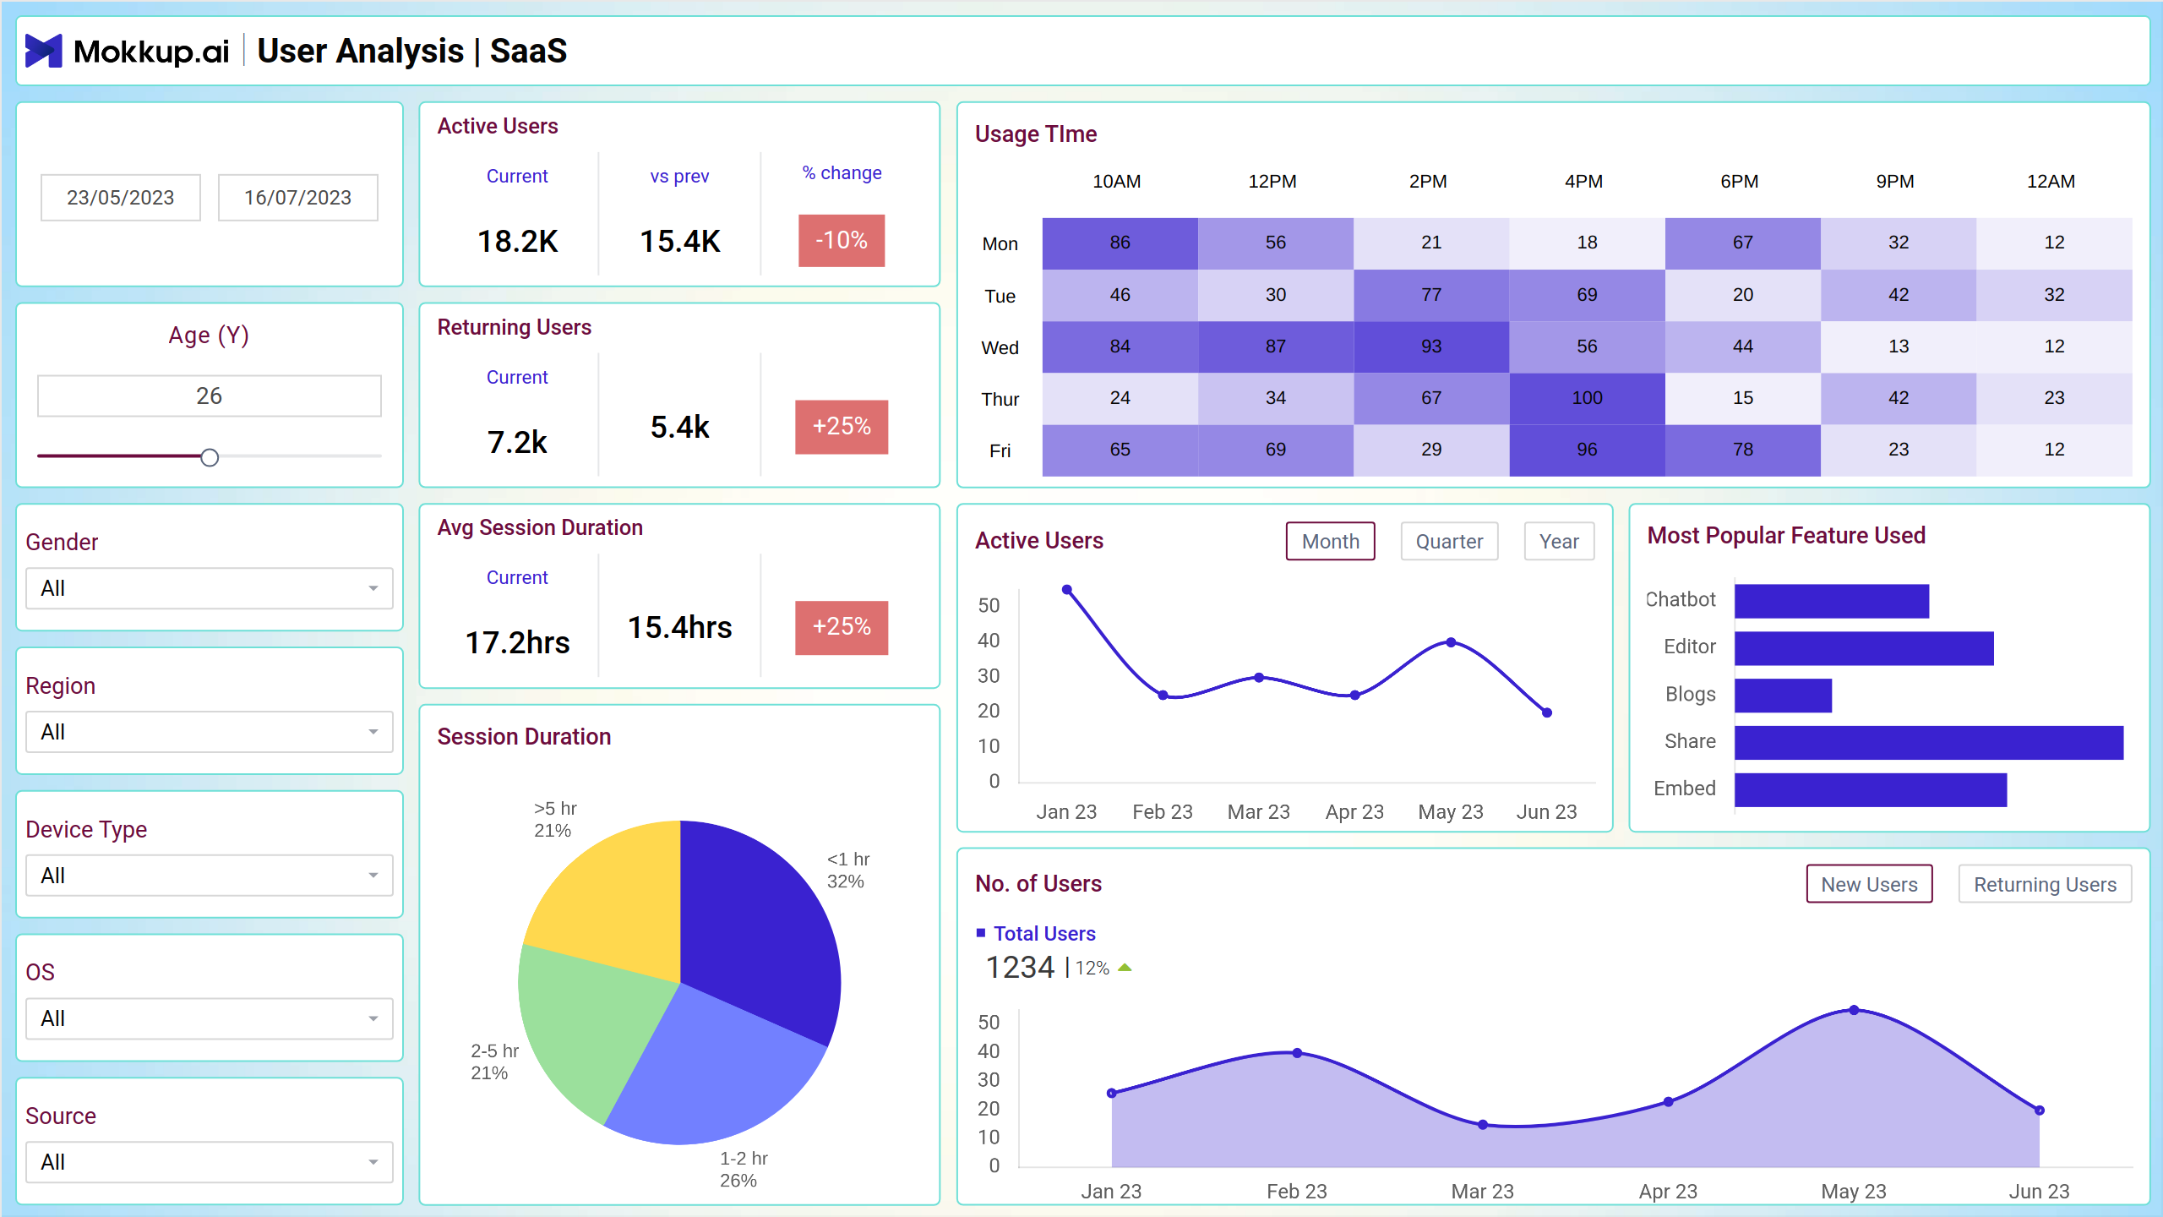Click the Share bar in feature chart
The image size is (2163, 1217).
click(1929, 743)
